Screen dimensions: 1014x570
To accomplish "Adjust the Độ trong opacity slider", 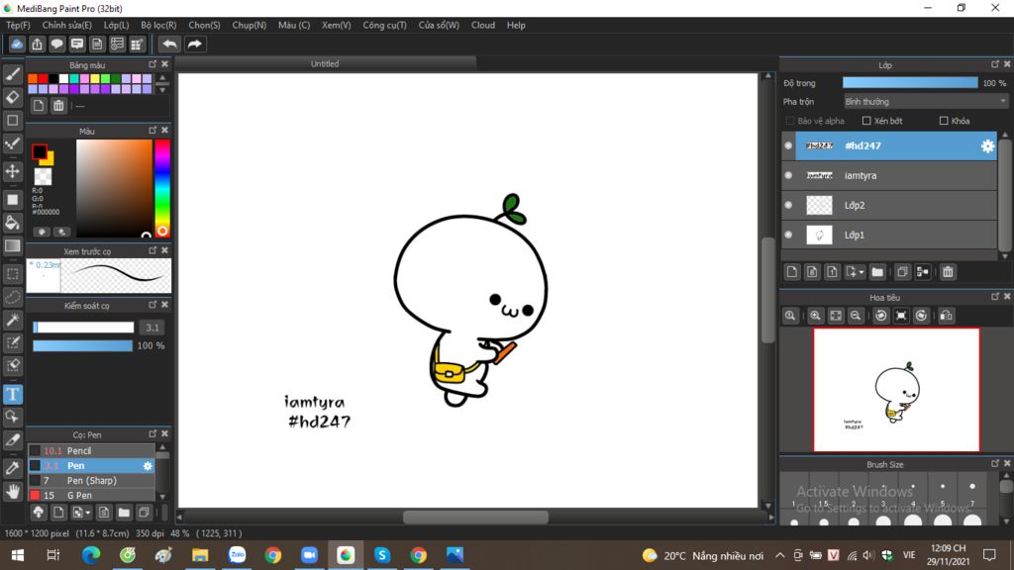I will [x=910, y=83].
